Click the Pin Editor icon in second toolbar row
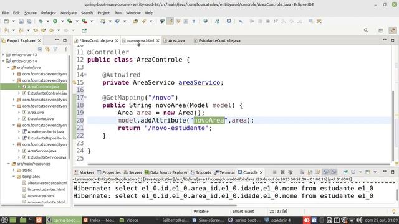Screen dimensions: 399x224 coord(84,30)
